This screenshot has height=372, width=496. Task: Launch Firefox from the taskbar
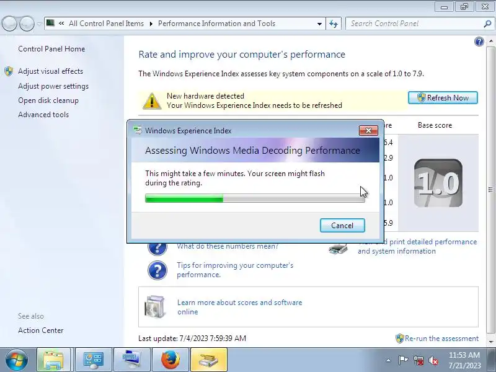pos(170,360)
